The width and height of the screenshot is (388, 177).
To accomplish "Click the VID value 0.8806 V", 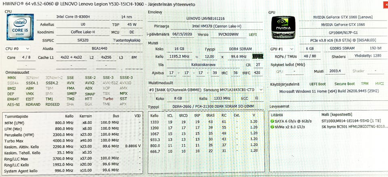I will tap(133, 146).
